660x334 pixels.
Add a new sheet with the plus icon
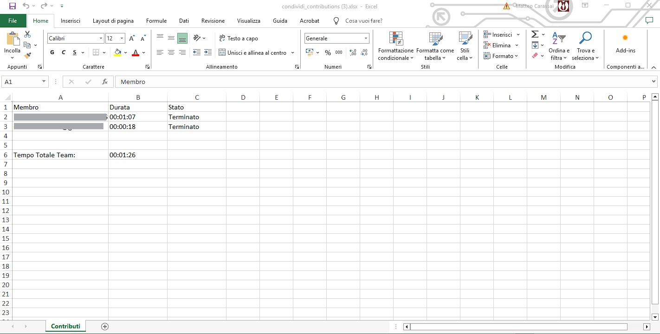105,327
